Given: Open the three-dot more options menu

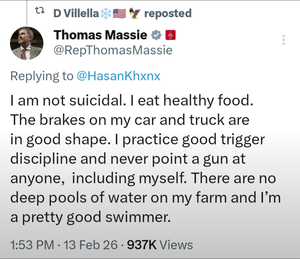Looking at the screenshot, I should point(283,40).
